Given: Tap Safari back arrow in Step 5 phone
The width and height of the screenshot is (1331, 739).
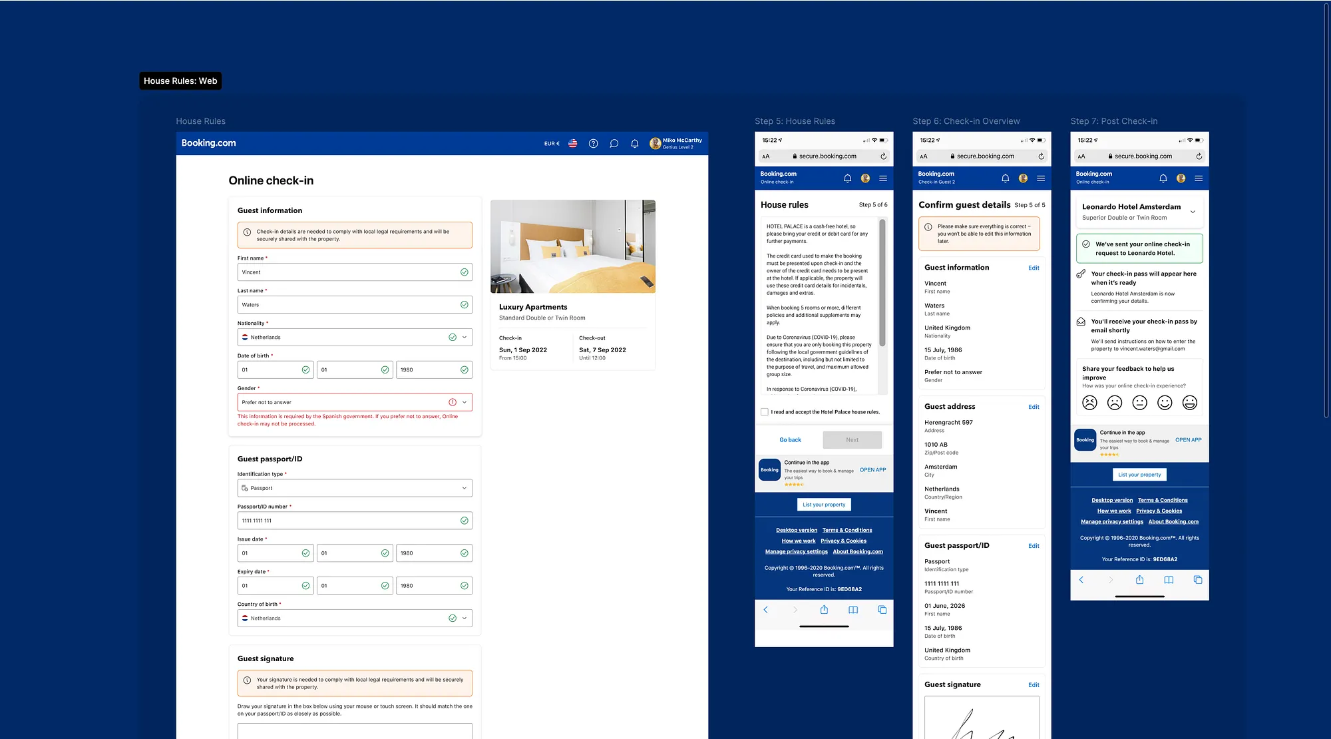Looking at the screenshot, I should (x=765, y=609).
